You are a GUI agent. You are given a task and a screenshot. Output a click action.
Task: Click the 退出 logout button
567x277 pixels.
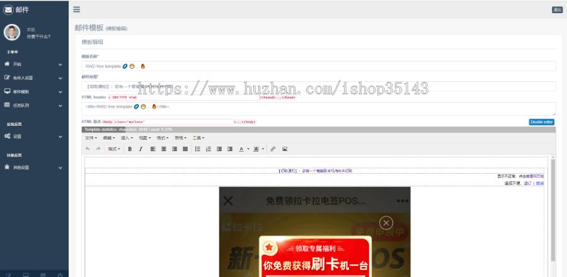click(x=557, y=9)
